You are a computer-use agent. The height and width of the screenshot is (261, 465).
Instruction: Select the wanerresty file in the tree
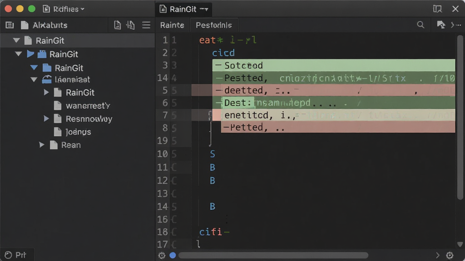tap(88, 106)
